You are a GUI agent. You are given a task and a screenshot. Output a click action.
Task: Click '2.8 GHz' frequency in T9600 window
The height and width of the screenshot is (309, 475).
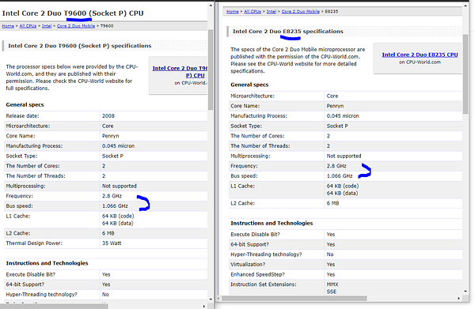pos(112,196)
